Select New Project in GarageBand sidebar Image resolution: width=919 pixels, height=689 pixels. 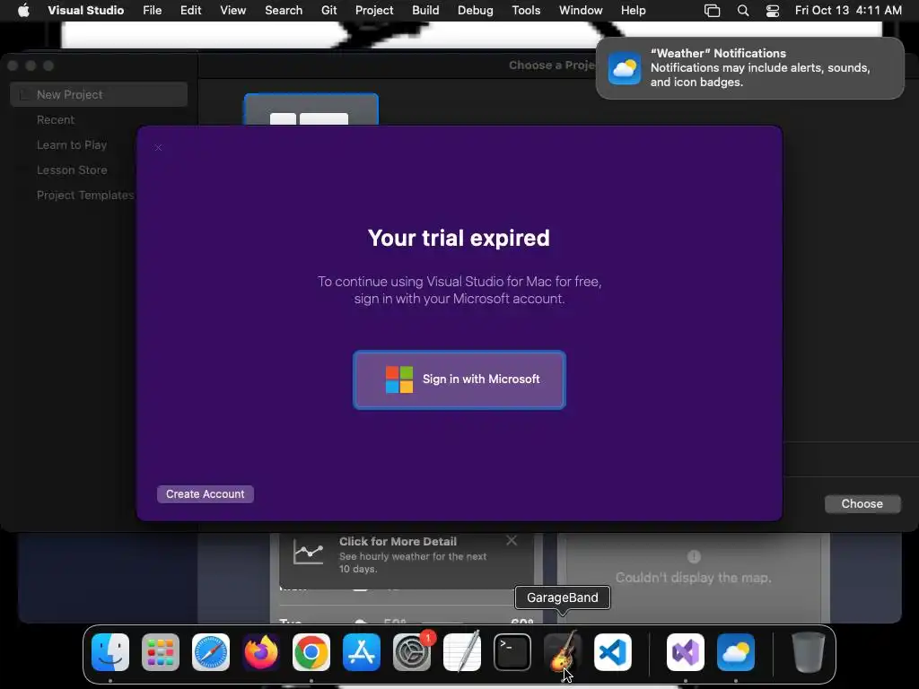click(99, 94)
